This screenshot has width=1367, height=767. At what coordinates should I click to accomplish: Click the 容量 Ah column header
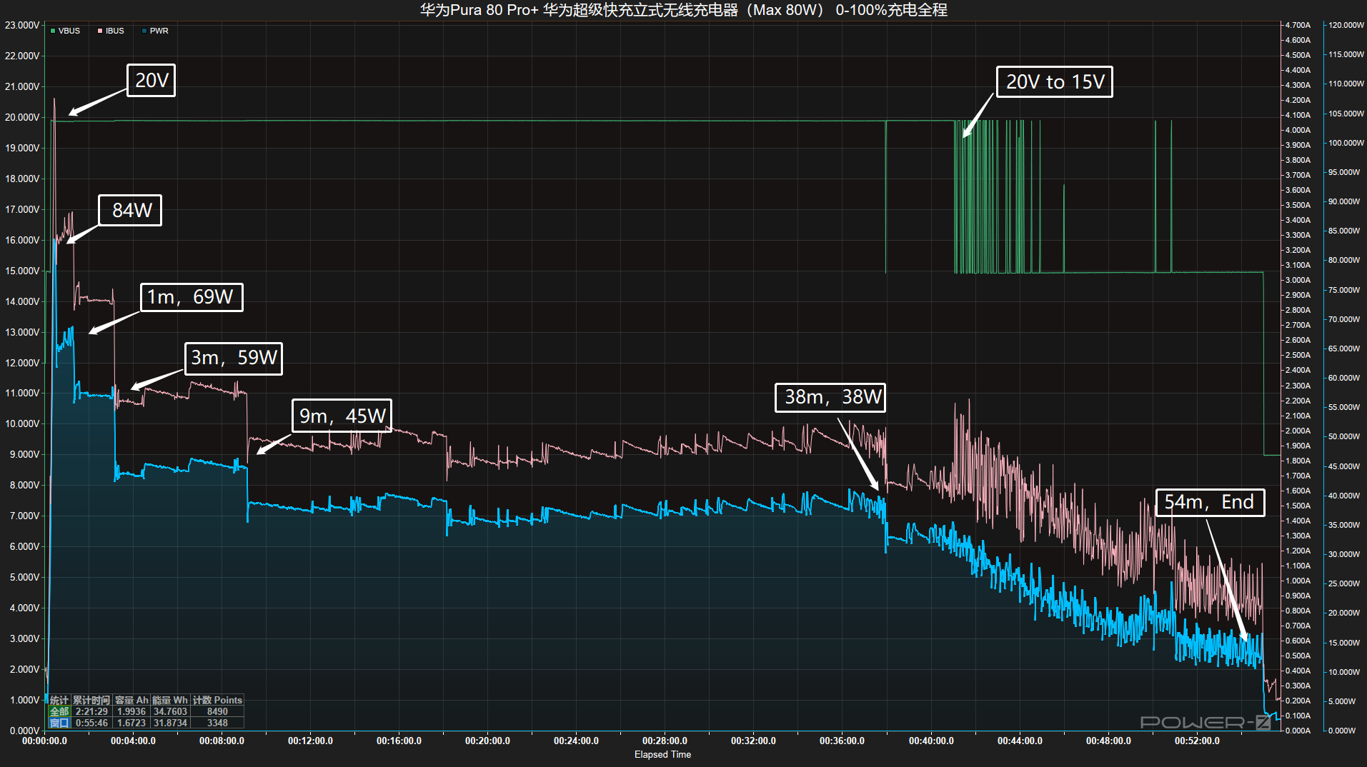(131, 700)
